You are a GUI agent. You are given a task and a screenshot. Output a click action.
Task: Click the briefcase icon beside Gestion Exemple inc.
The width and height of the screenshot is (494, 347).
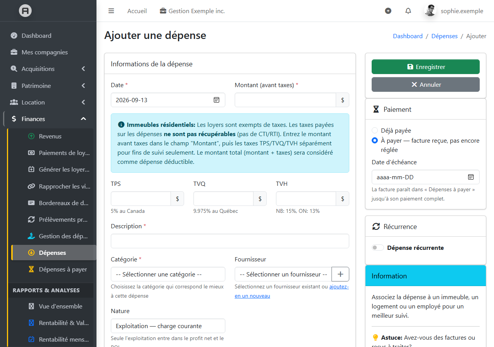163,11
